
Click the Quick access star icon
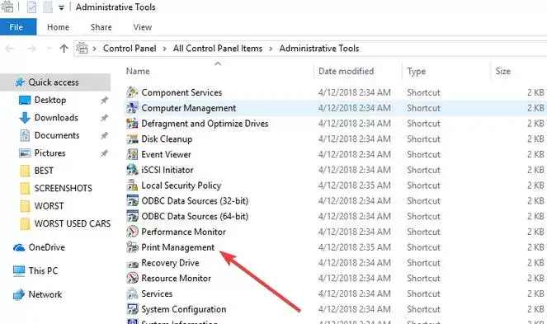pyautogui.click(x=20, y=82)
